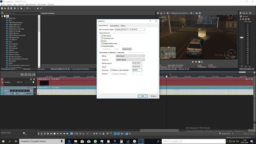Switch to the Проводник panel tab

(x=27, y=69)
